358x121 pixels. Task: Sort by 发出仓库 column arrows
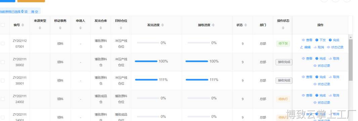[x=101, y=28]
